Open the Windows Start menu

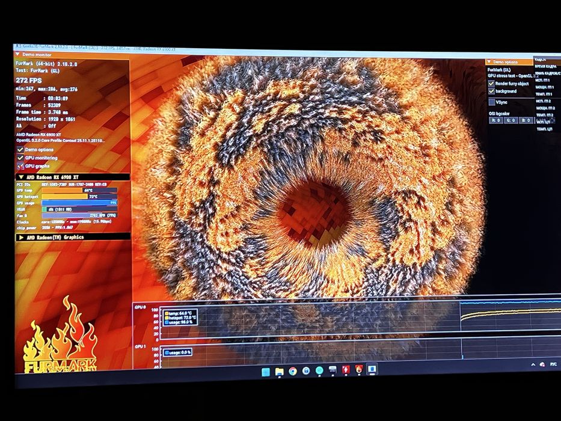(x=266, y=372)
